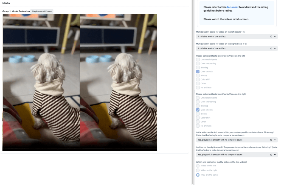This screenshot has height=185, width=281.
Task: Expand the right video smoothness dropdown
Action: (275, 155)
